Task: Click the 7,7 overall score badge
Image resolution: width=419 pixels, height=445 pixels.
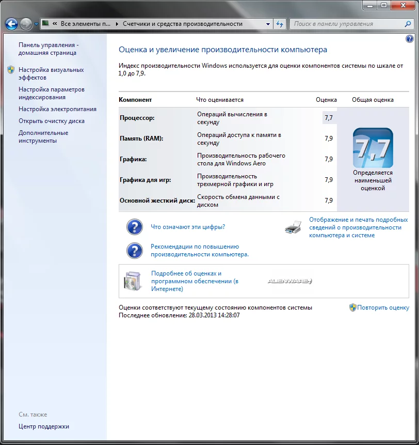Action: point(373,148)
